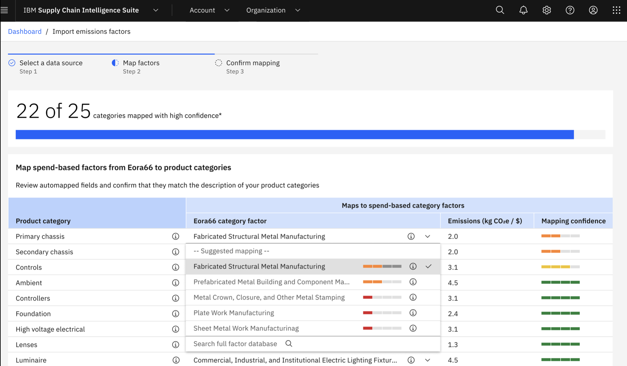Click the Search full factor database field

tap(235, 344)
